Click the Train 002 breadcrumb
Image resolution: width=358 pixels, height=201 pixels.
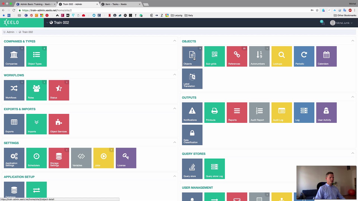(27, 32)
